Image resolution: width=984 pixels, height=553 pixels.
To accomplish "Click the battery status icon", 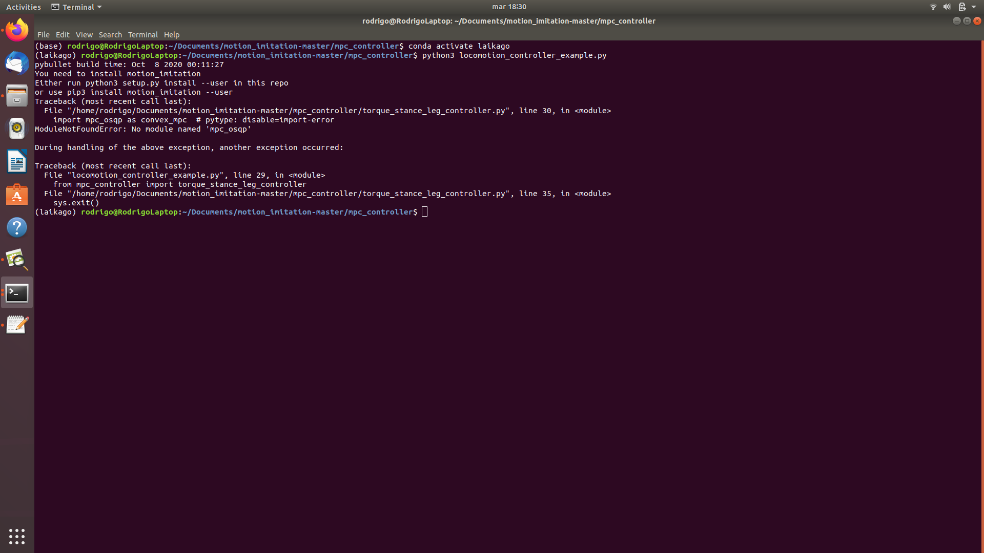I will [x=962, y=7].
